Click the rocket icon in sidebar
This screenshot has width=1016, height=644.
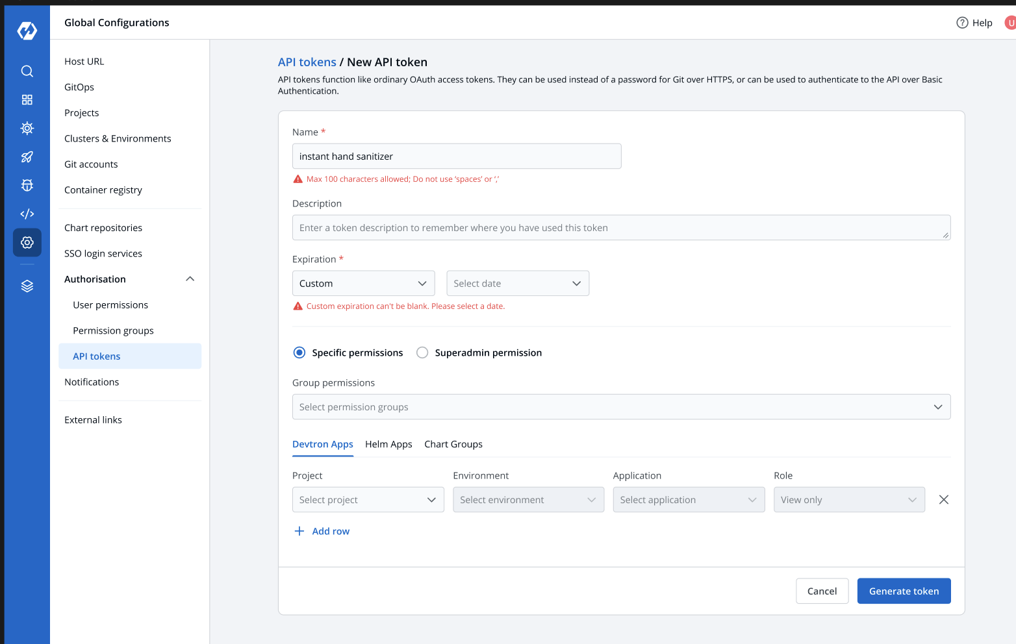point(27,157)
